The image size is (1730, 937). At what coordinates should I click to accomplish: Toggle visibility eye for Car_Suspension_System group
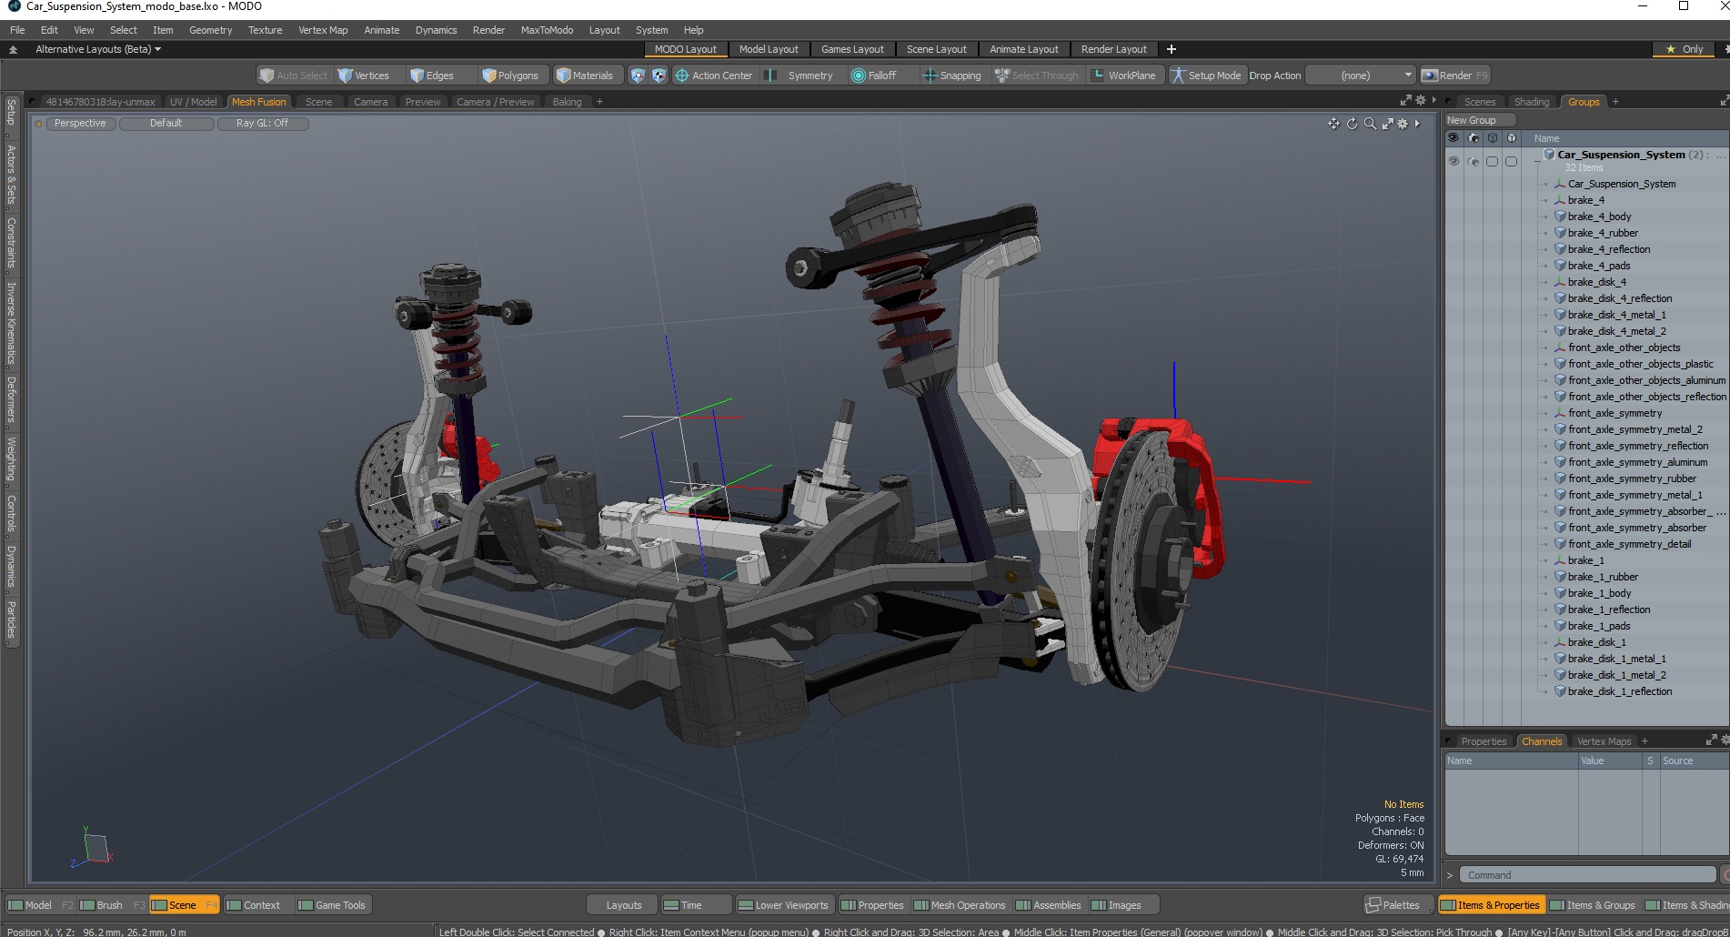coord(1453,161)
